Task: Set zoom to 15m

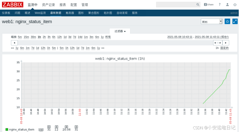Action: tap(26, 37)
